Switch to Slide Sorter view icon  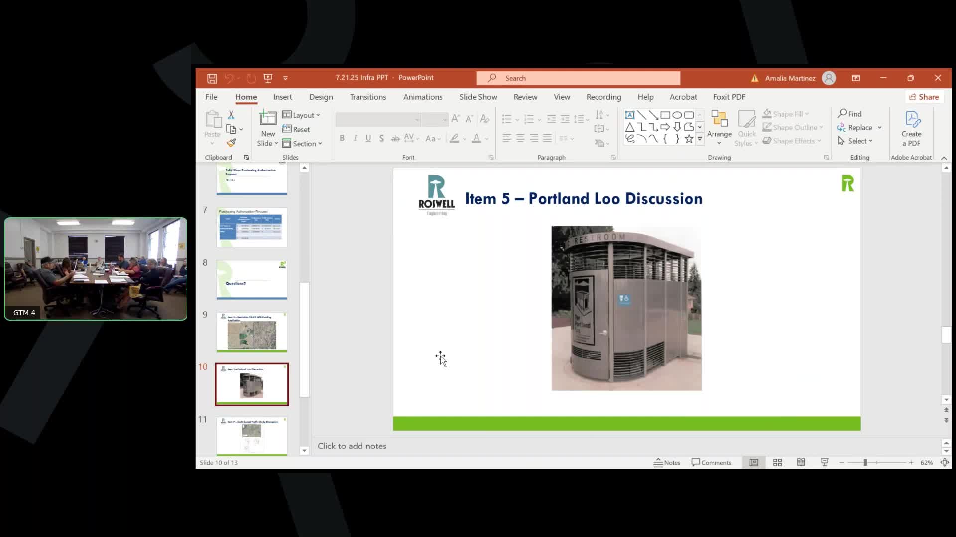[x=777, y=462]
